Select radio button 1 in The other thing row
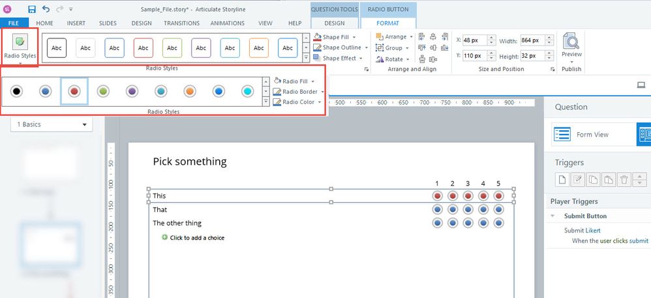651x298 pixels. [437, 223]
